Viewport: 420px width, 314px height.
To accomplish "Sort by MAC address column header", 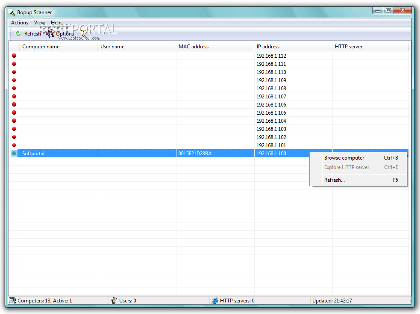I will point(215,46).
